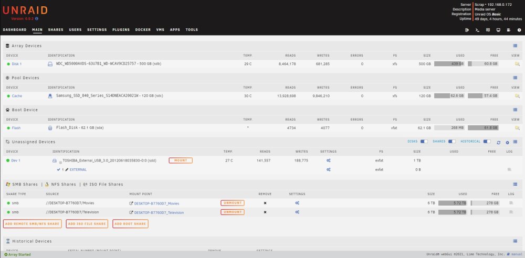
Task: Browse Flash contents via View icon
Action: tap(517, 128)
